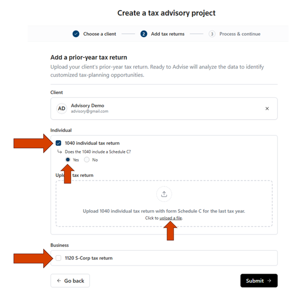Click the advisory@gmail.com email text

coord(89,111)
